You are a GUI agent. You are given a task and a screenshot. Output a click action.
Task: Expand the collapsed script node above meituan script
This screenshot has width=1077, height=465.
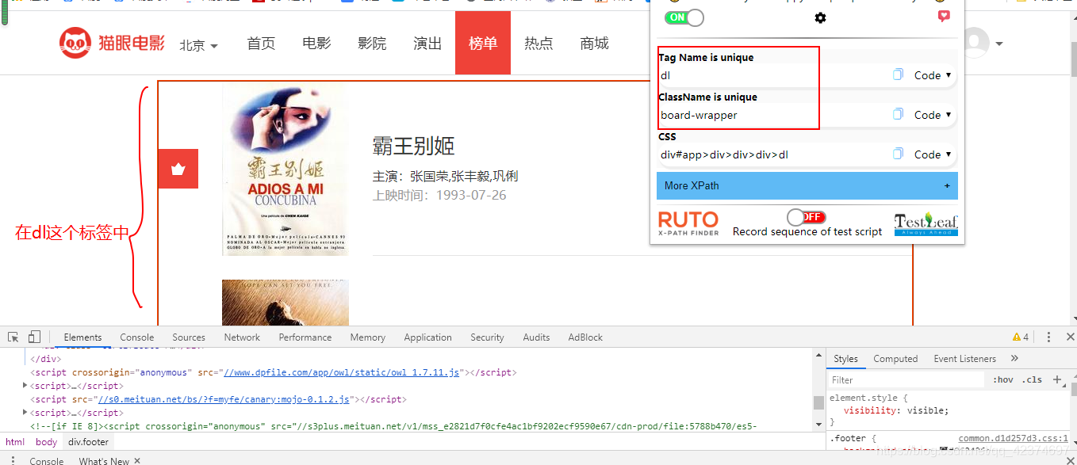point(25,386)
